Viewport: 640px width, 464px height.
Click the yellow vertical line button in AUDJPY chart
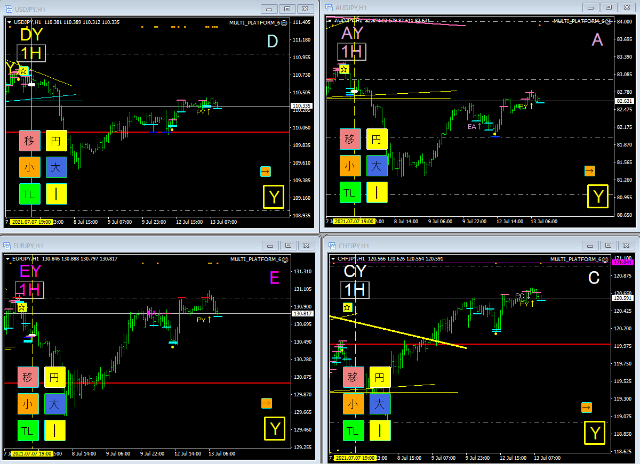pos(377,192)
